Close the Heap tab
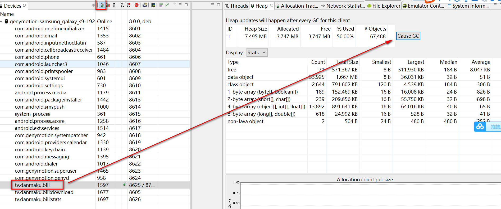This screenshot has width=501, height=209. point(271,6)
